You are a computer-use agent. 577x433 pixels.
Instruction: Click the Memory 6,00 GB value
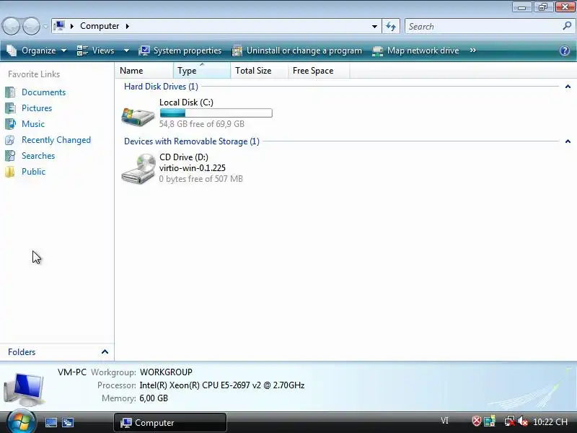pyautogui.click(x=154, y=398)
